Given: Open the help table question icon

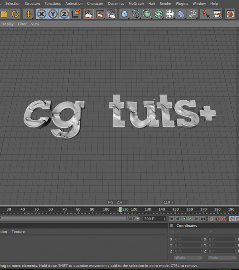Looking at the screenshot, I should [217, 14].
